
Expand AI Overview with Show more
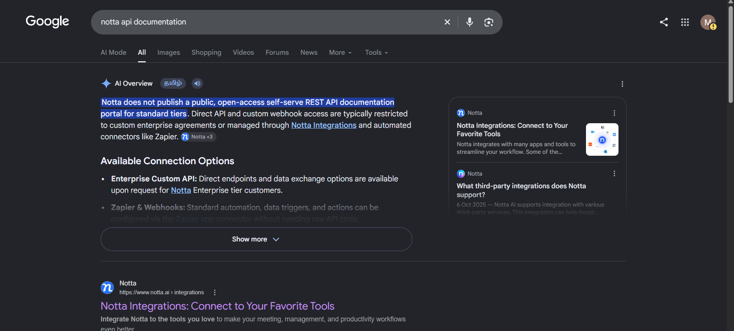(x=256, y=239)
